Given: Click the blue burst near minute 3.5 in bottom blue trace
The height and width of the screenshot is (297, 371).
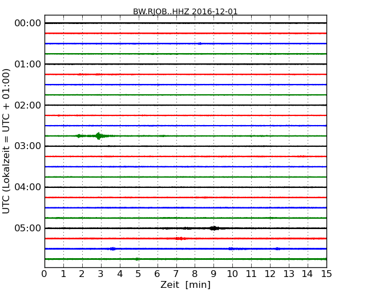Looking at the screenshot, I should pyautogui.click(x=113, y=248).
